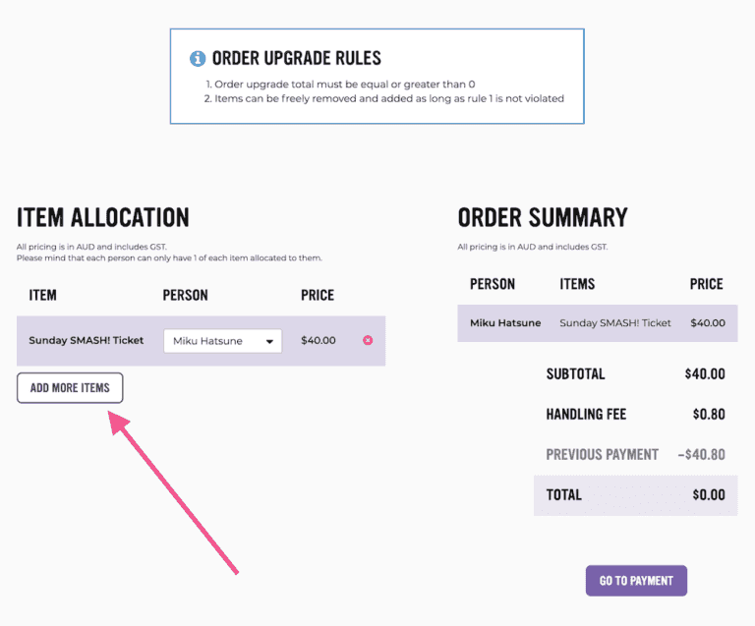Click the Previous Payment label
Screen dimensions: 755x626
tap(602, 455)
